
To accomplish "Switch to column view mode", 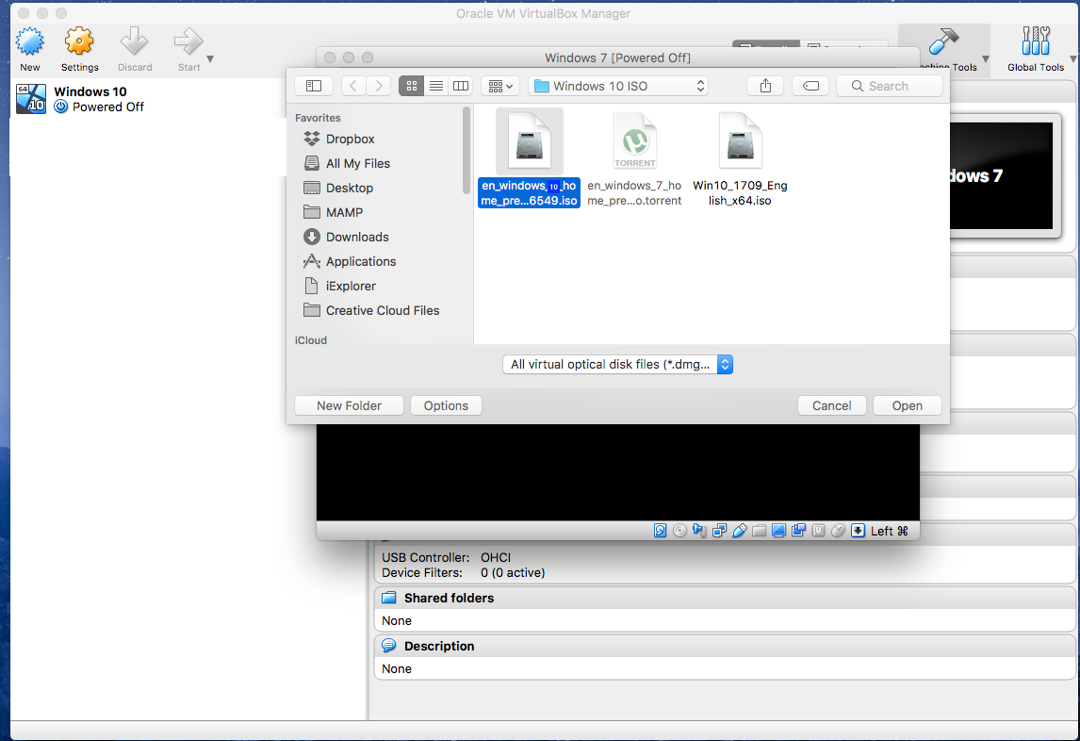I will click(x=461, y=86).
